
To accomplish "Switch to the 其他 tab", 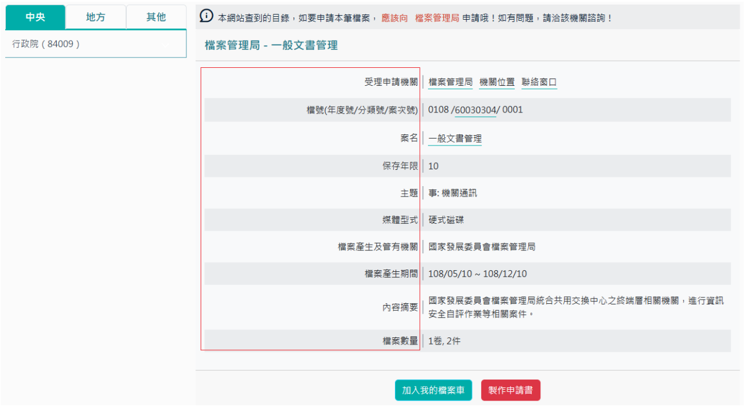I will pos(156,17).
